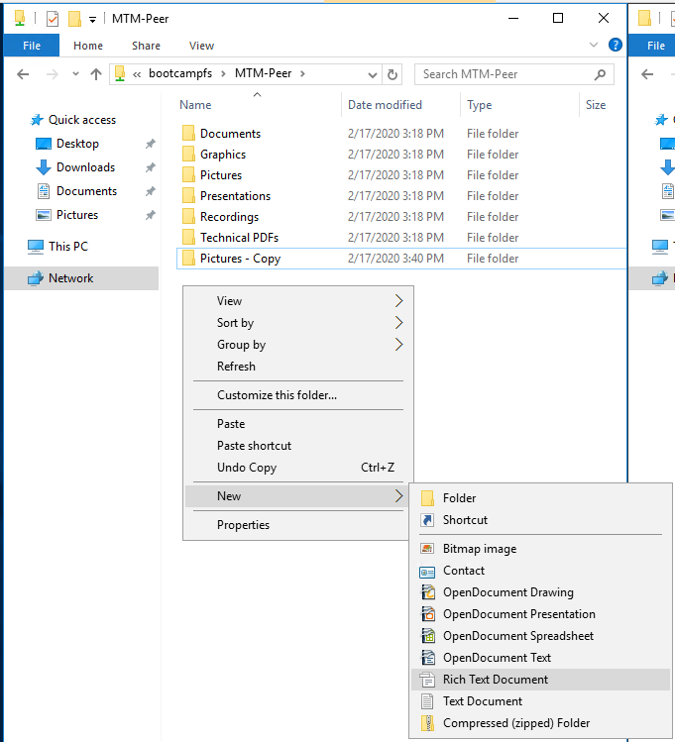The image size is (675, 742).
Task: Expand the chevron after MTM-Peer breadcrumb
Action: [x=302, y=74]
